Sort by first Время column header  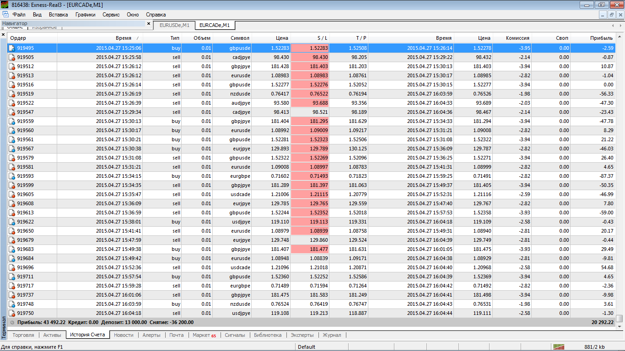point(100,38)
